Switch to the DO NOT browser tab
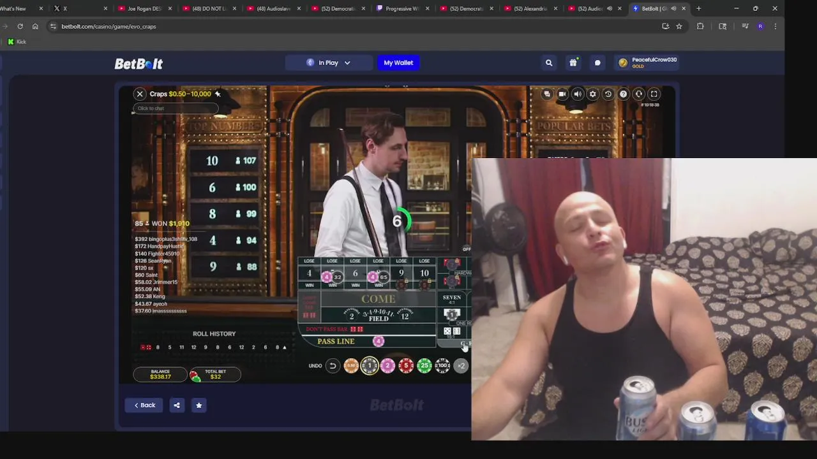The image size is (817, 459). click(x=208, y=8)
